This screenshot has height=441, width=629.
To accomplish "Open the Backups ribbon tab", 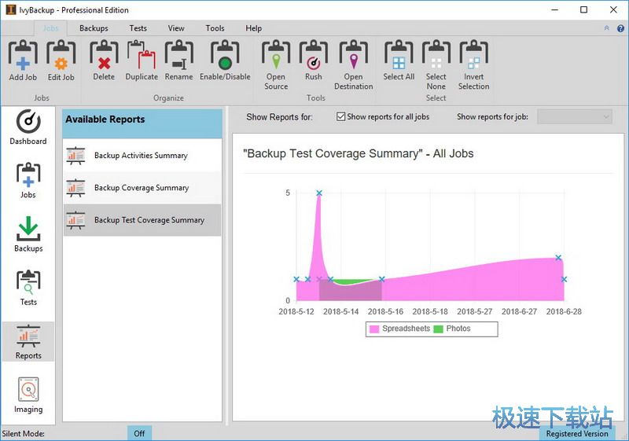I will click(x=94, y=28).
